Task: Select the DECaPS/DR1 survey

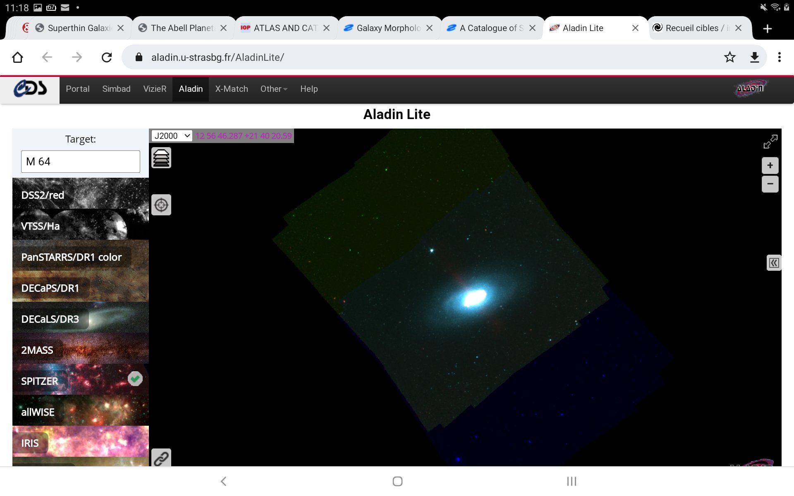Action: click(81, 286)
